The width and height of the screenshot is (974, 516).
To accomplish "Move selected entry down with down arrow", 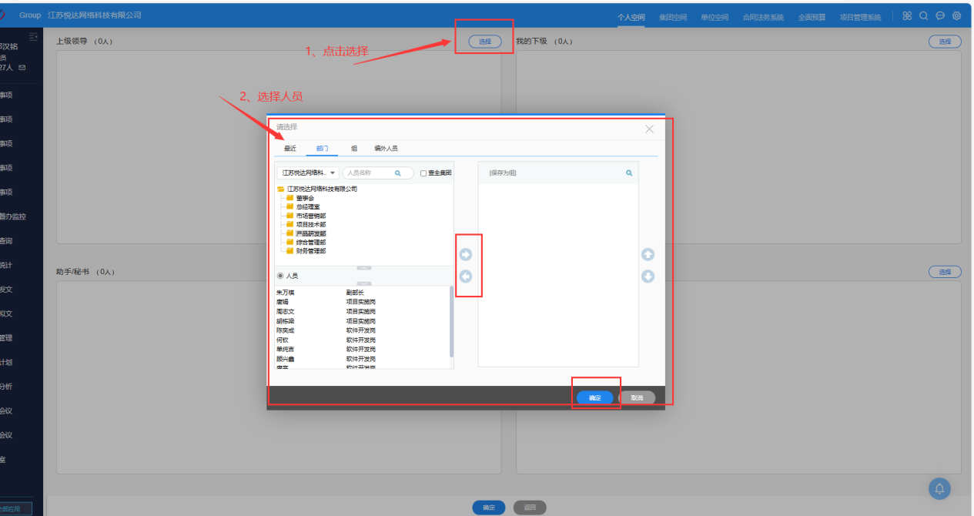I will click(648, 276).
